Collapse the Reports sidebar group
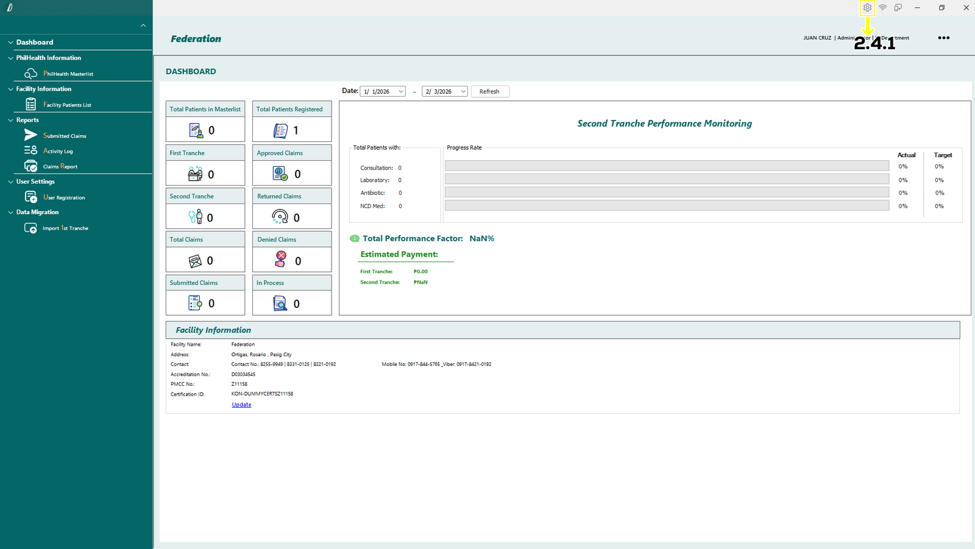975x549 pixels. click(x=10, y=121)
